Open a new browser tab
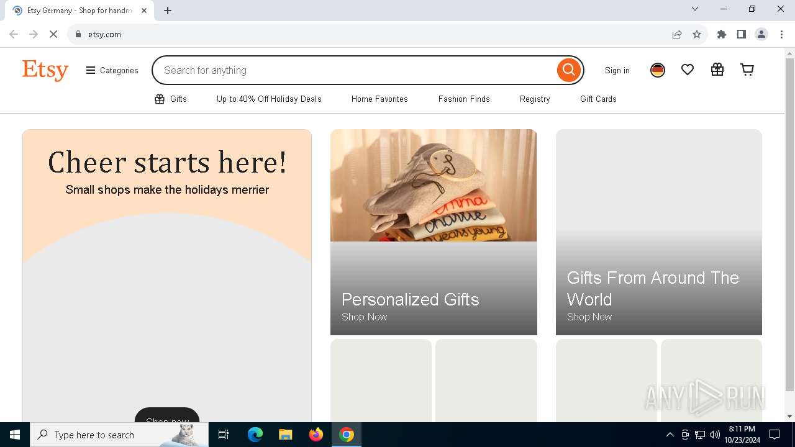Screen dimensions: 795x447 [x=168, y=11]
